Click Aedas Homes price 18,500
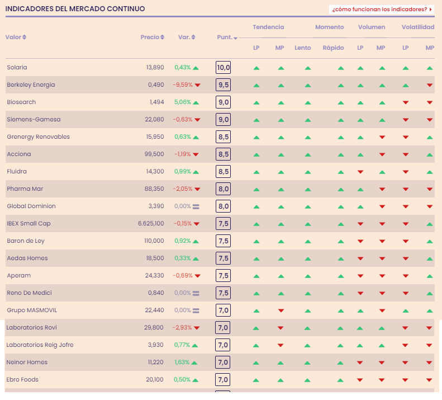 [155, 258]
